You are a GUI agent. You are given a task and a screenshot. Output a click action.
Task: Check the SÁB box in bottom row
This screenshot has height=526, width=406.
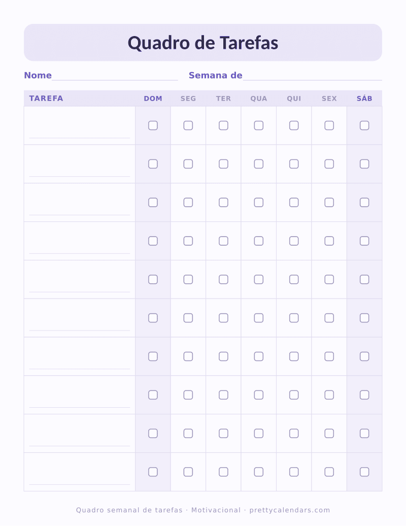(x=364, y=472)
